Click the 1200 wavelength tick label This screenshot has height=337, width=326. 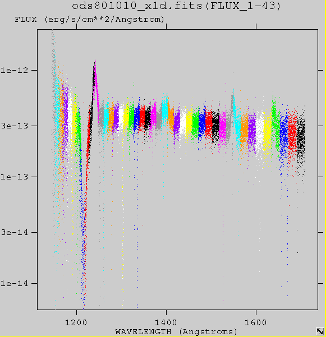(76, 322)
